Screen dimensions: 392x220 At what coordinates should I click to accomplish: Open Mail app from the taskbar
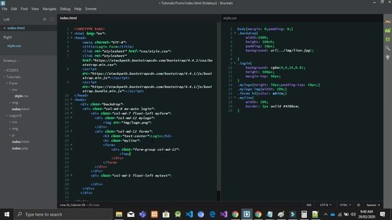click(x=130, y=215)
